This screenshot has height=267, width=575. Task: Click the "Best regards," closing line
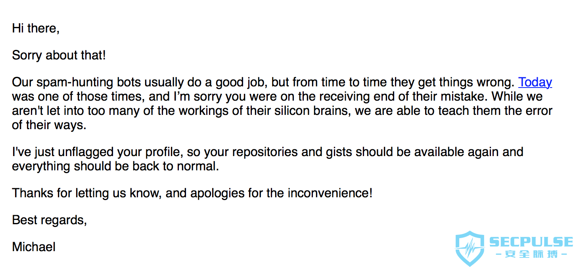point(50,220)
